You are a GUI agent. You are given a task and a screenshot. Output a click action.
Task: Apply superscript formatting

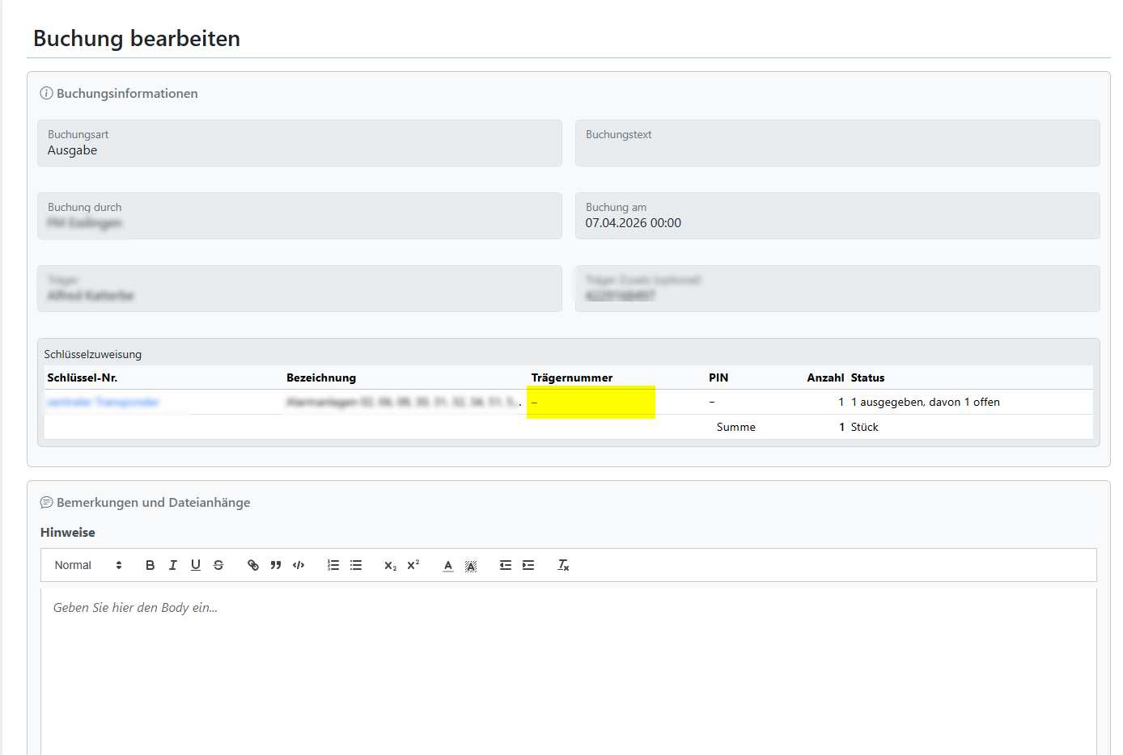(413, 565)
